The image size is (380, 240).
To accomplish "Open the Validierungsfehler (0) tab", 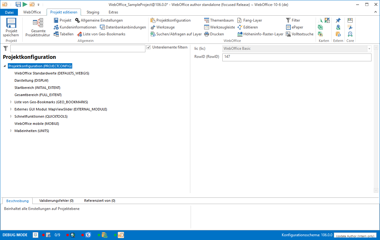I will (x=56, y=201).
